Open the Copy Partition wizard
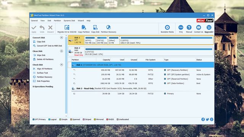244x137 pixels. [84, 29]
